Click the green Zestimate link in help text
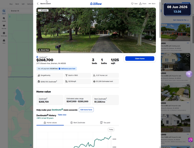Screen dimensions: 194x148 pos(57,110)
